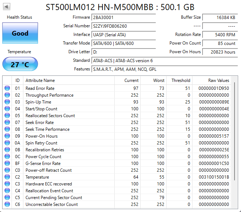The width and height of the screenshot is (241, 212).
Task: Click the Firmware value field
Action: tap(124, 18)
